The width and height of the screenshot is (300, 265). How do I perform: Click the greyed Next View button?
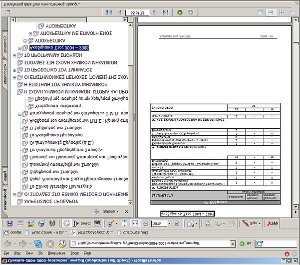pyautogui.click(x=190, y=12)
